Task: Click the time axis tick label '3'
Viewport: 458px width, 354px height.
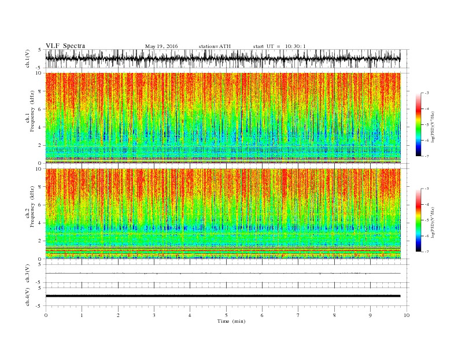Action: (x=154, y=315)
